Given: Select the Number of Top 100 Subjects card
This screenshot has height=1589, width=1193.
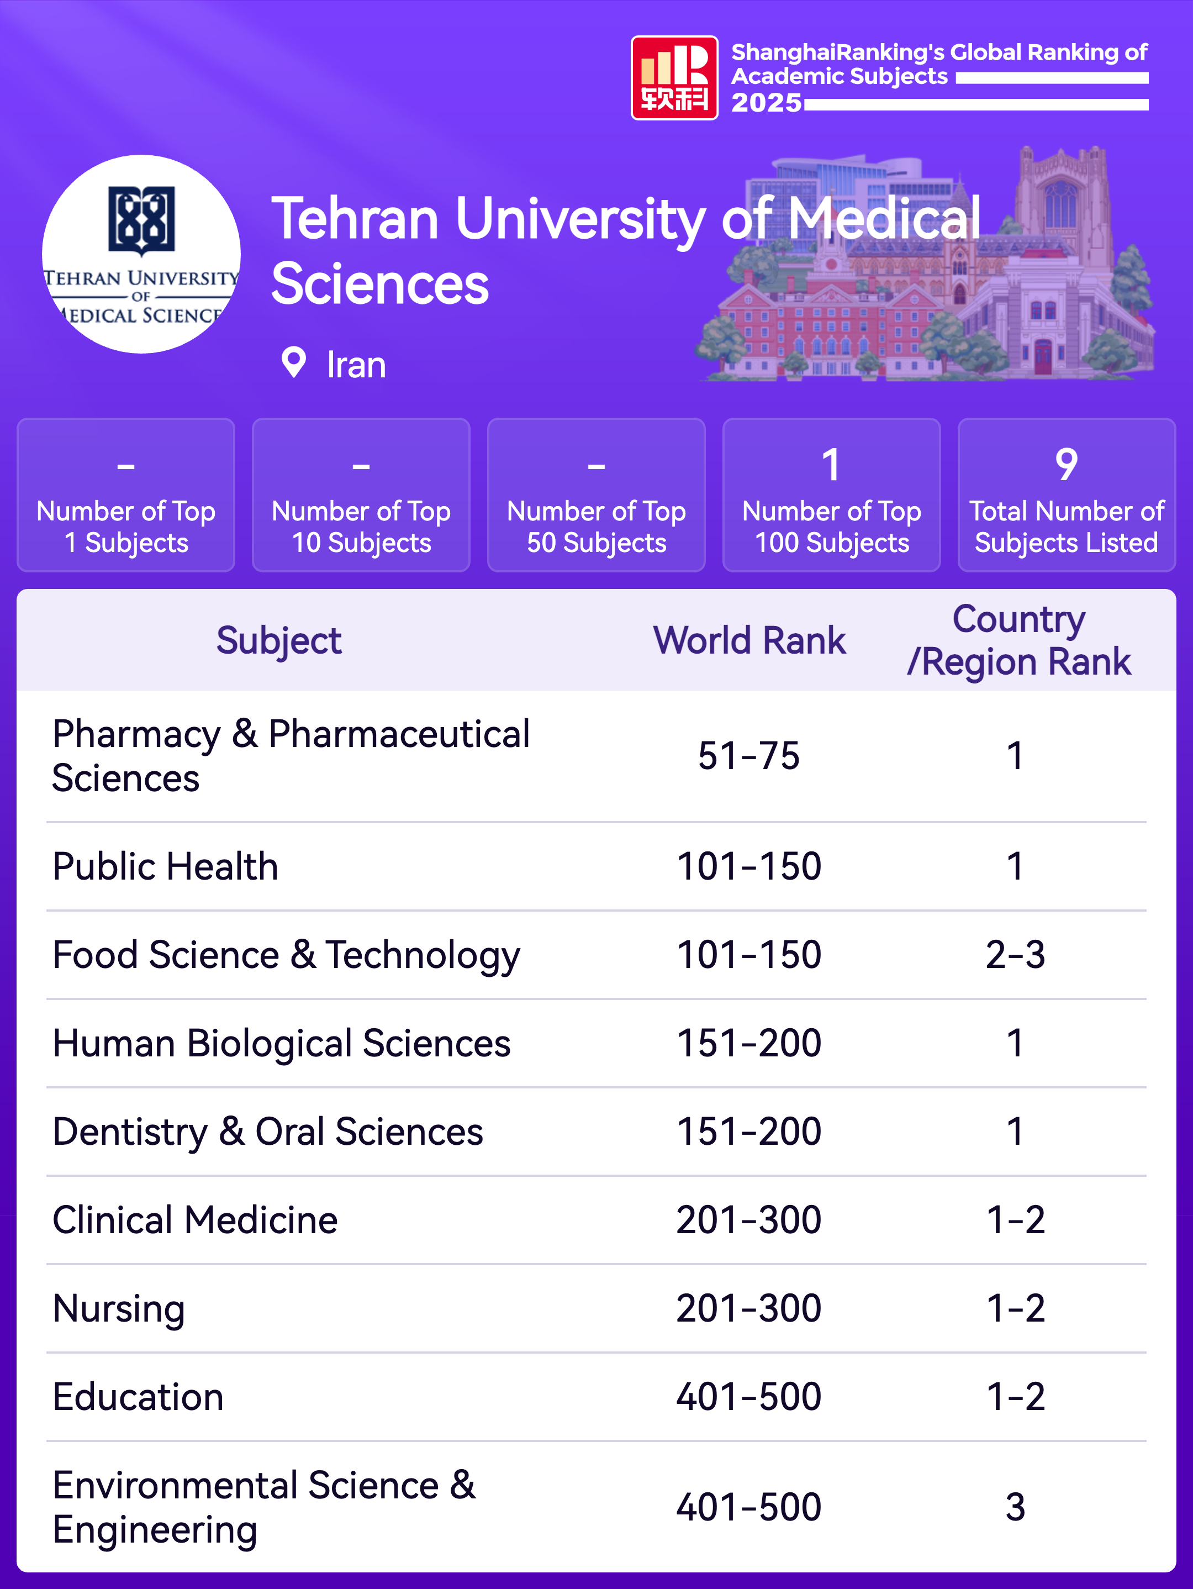Looking at the screenshot, I should coord(831,495).
